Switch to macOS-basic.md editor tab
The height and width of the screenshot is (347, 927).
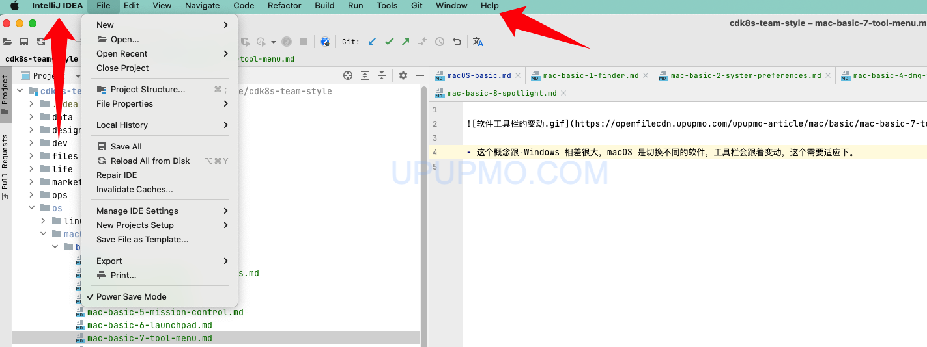[x=479, y=75]
